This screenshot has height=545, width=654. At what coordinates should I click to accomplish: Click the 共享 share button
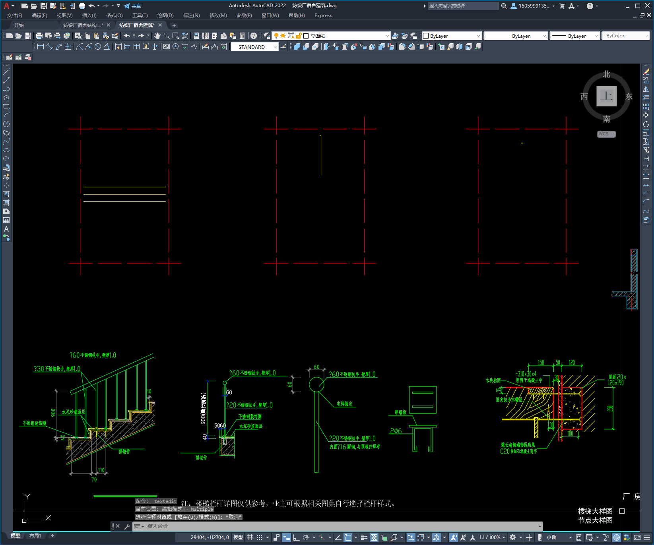[132, 6]
